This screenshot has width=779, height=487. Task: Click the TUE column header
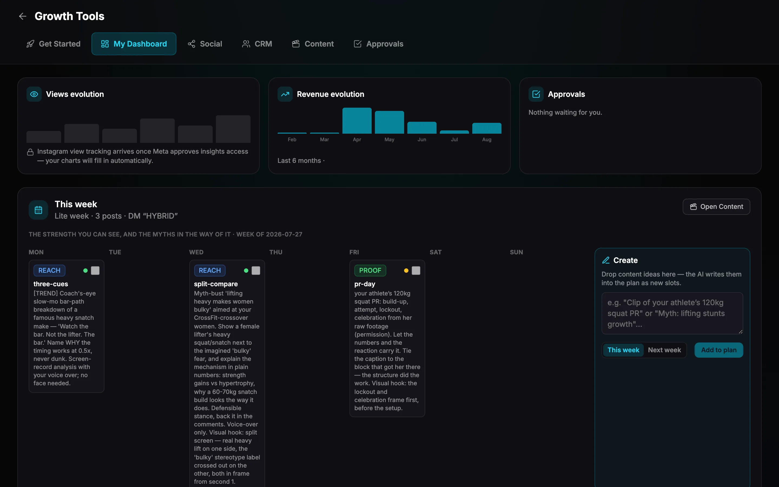[x=115, y=252]
